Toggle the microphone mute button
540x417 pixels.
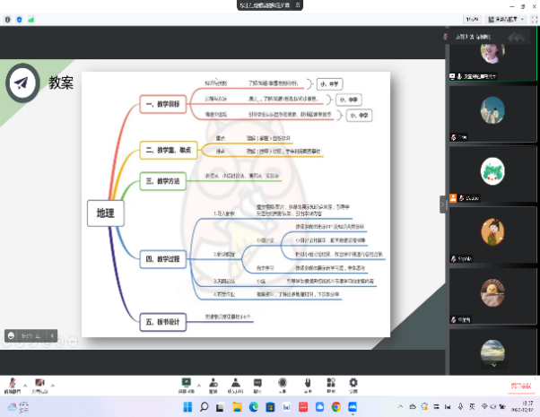pos(13,384)
